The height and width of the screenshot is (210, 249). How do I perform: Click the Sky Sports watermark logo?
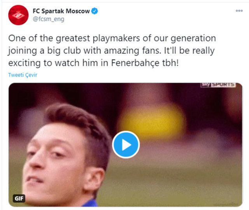[217, 84]
